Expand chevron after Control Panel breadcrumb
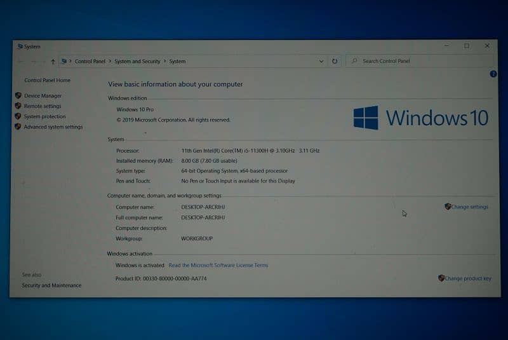This screenshot has height=340, width=508. [110, 61]
